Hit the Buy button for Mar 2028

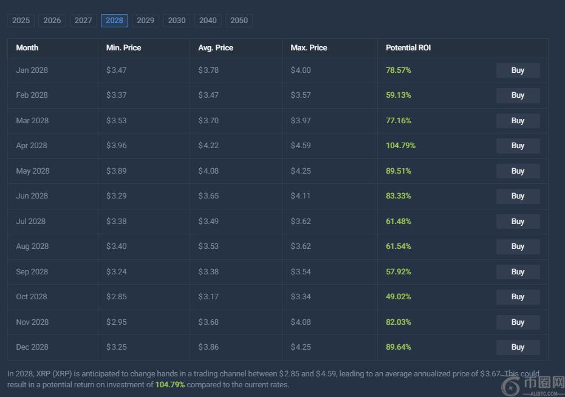[518, 121]
